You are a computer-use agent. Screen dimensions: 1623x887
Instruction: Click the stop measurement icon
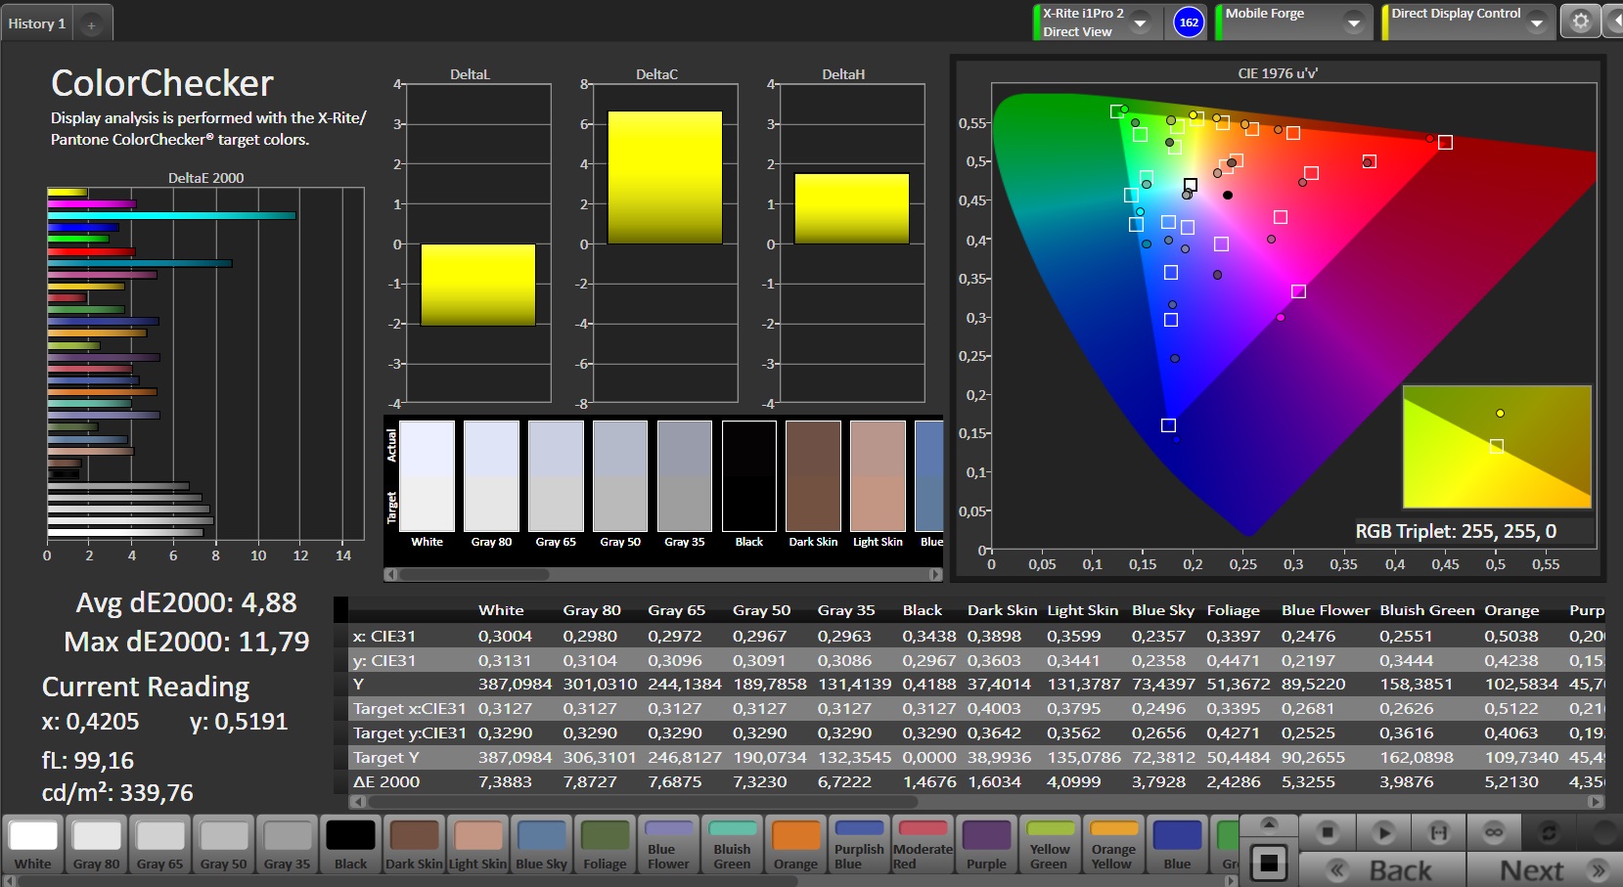pos(1327,832)
